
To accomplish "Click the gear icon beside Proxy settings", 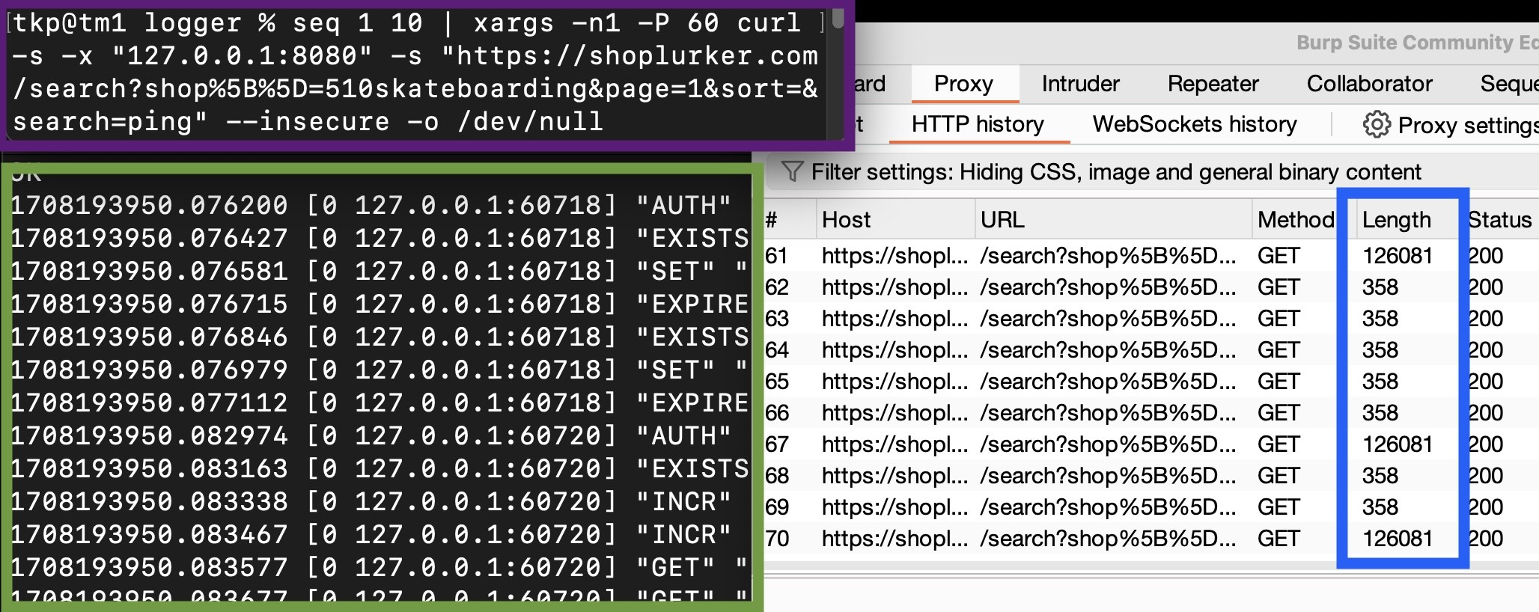I will pyautogui.click(x=1377, y=124).
